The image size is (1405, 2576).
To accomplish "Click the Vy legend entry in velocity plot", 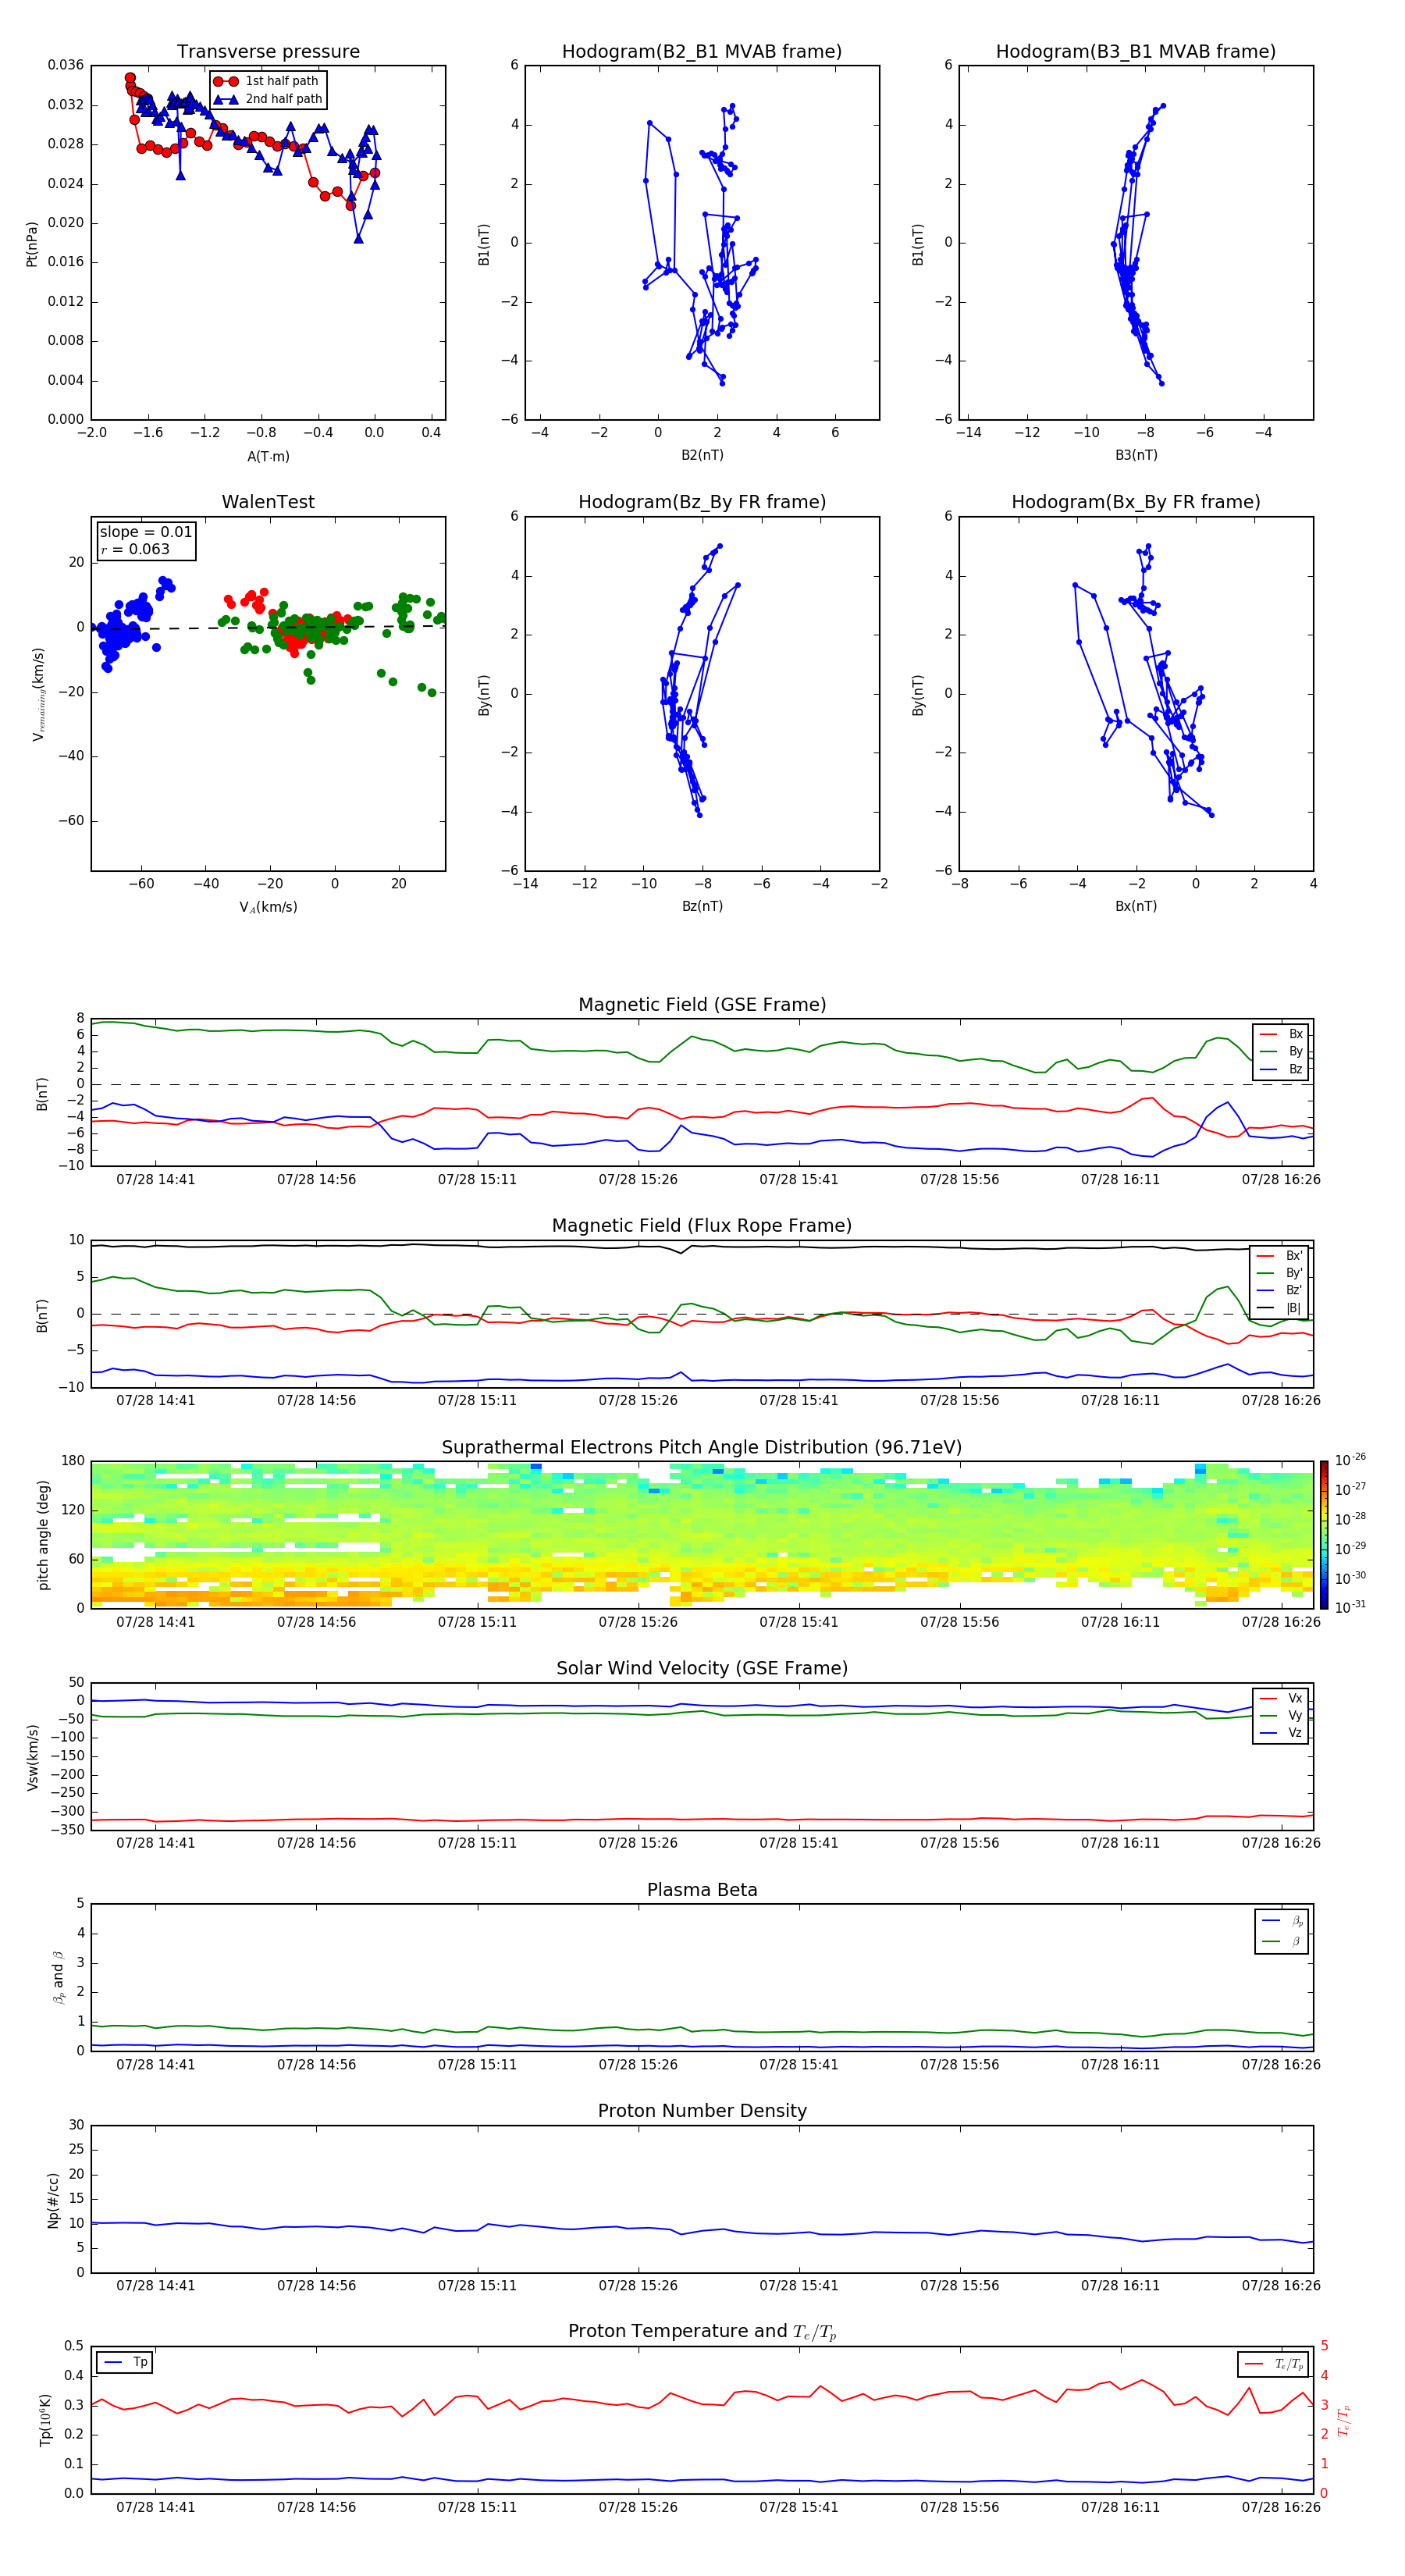I will click(x=1282, y=1716).
